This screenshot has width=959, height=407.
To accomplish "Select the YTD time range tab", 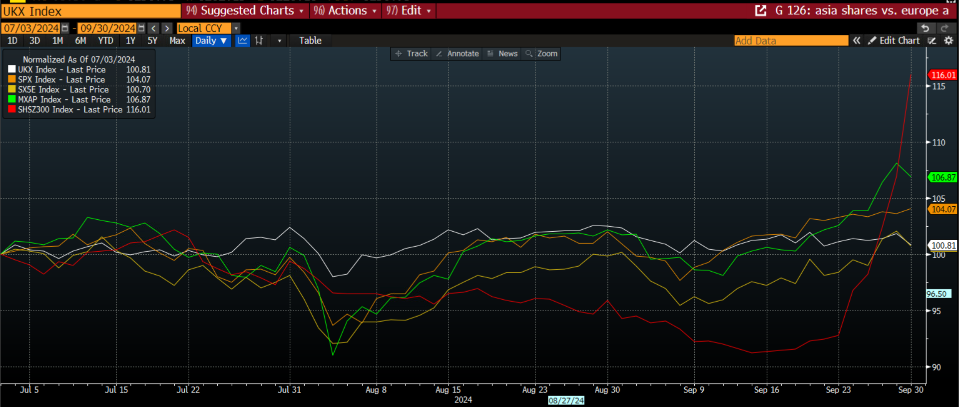I will pos(105,41).
